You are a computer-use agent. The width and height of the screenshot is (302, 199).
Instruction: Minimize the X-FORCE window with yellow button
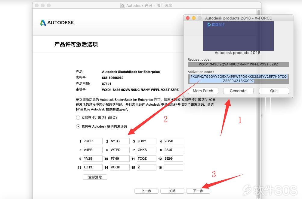pyautogui.click(x=194, y=18)
